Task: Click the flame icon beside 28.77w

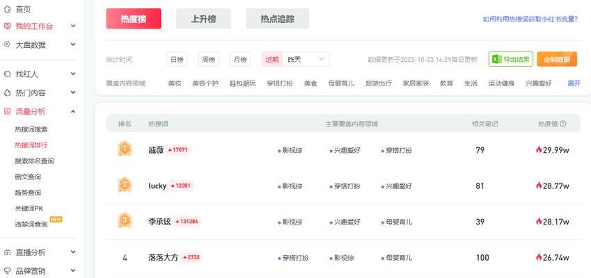Action: point(539,186)
